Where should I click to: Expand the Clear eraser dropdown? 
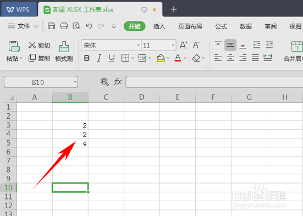click(x=203, y=58)
